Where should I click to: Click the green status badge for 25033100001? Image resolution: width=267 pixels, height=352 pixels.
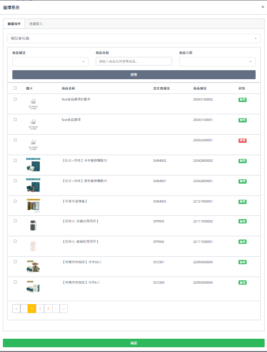point(242,120)
